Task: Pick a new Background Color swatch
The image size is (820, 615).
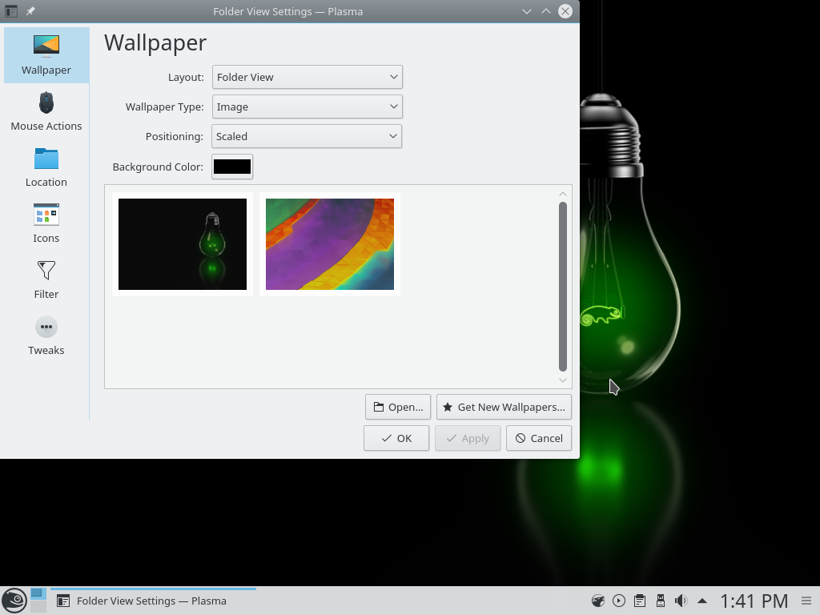Action: point(232,167)
